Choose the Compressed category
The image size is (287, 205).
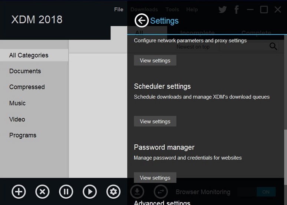(x=27, y=87)
